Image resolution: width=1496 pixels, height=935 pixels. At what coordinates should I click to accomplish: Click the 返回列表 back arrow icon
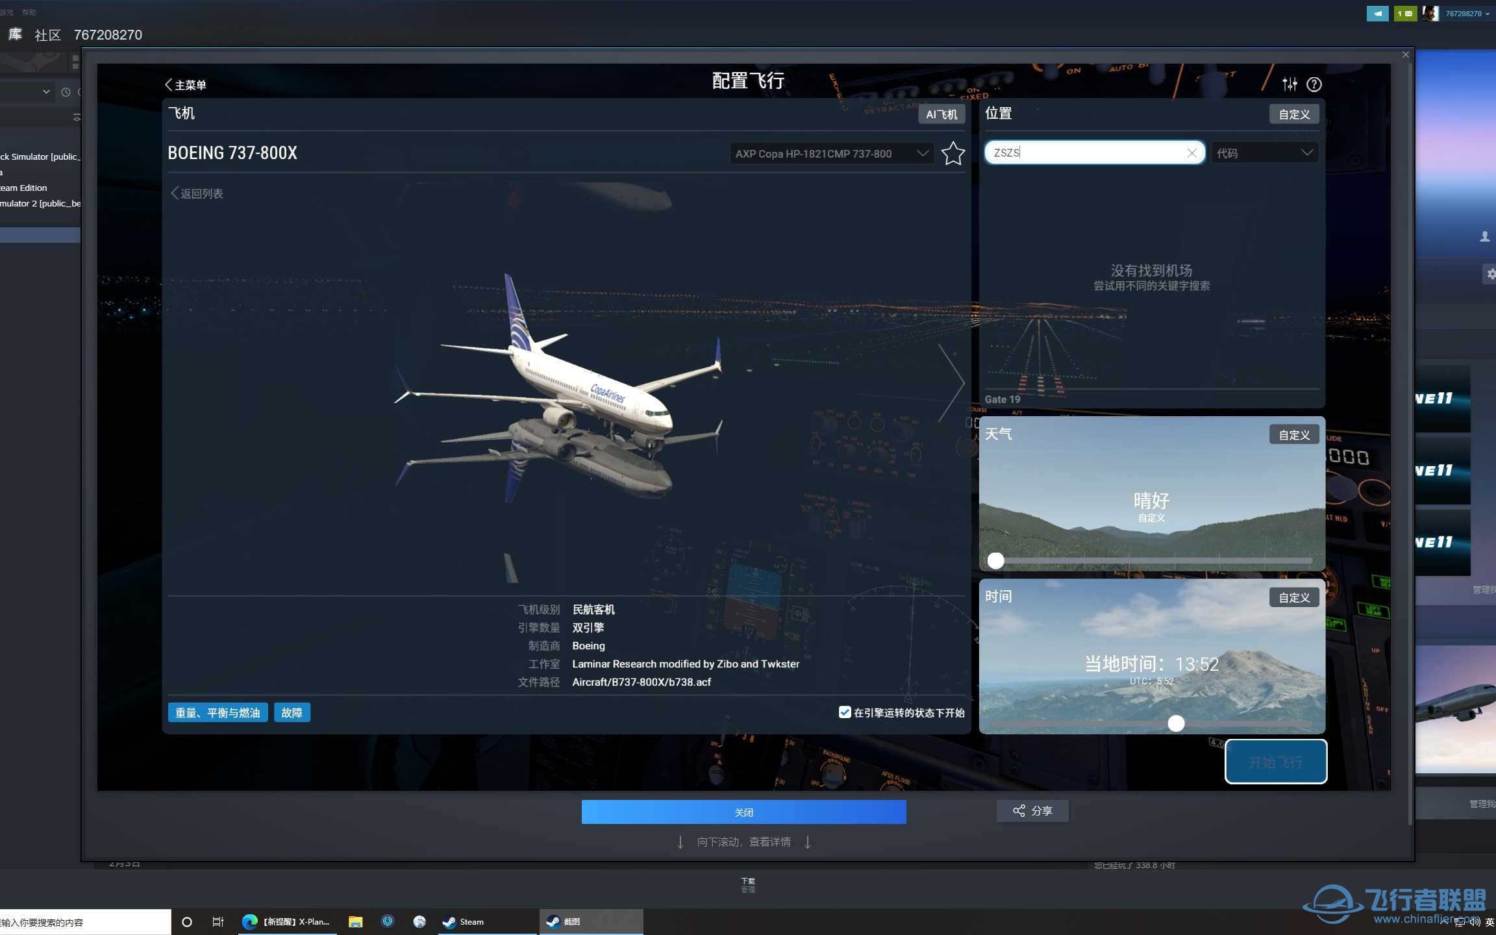(175, 193)
